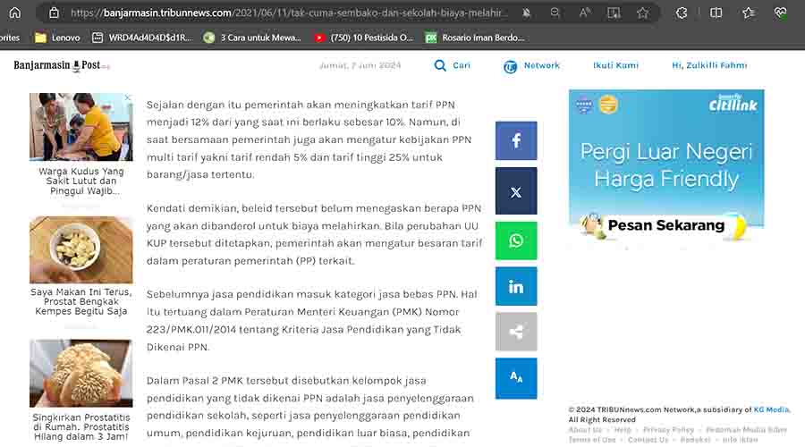Open browser extensions puzzle icon
This screenshot has width=805, height=447.
(682, 13)
